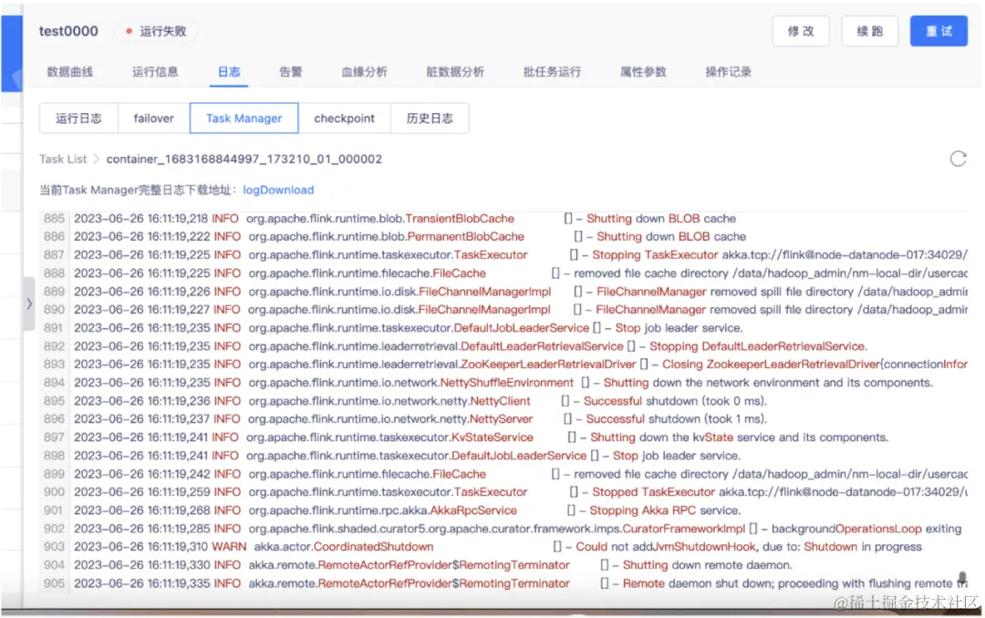Screen dimensions: 985x618
Task: Click log line 900 Stopped TaskExecutor
Action: (503, 492)
